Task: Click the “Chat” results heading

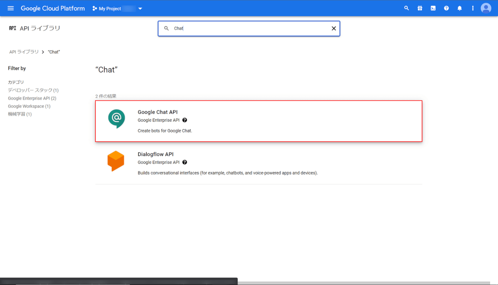Action: pos(107,70)
